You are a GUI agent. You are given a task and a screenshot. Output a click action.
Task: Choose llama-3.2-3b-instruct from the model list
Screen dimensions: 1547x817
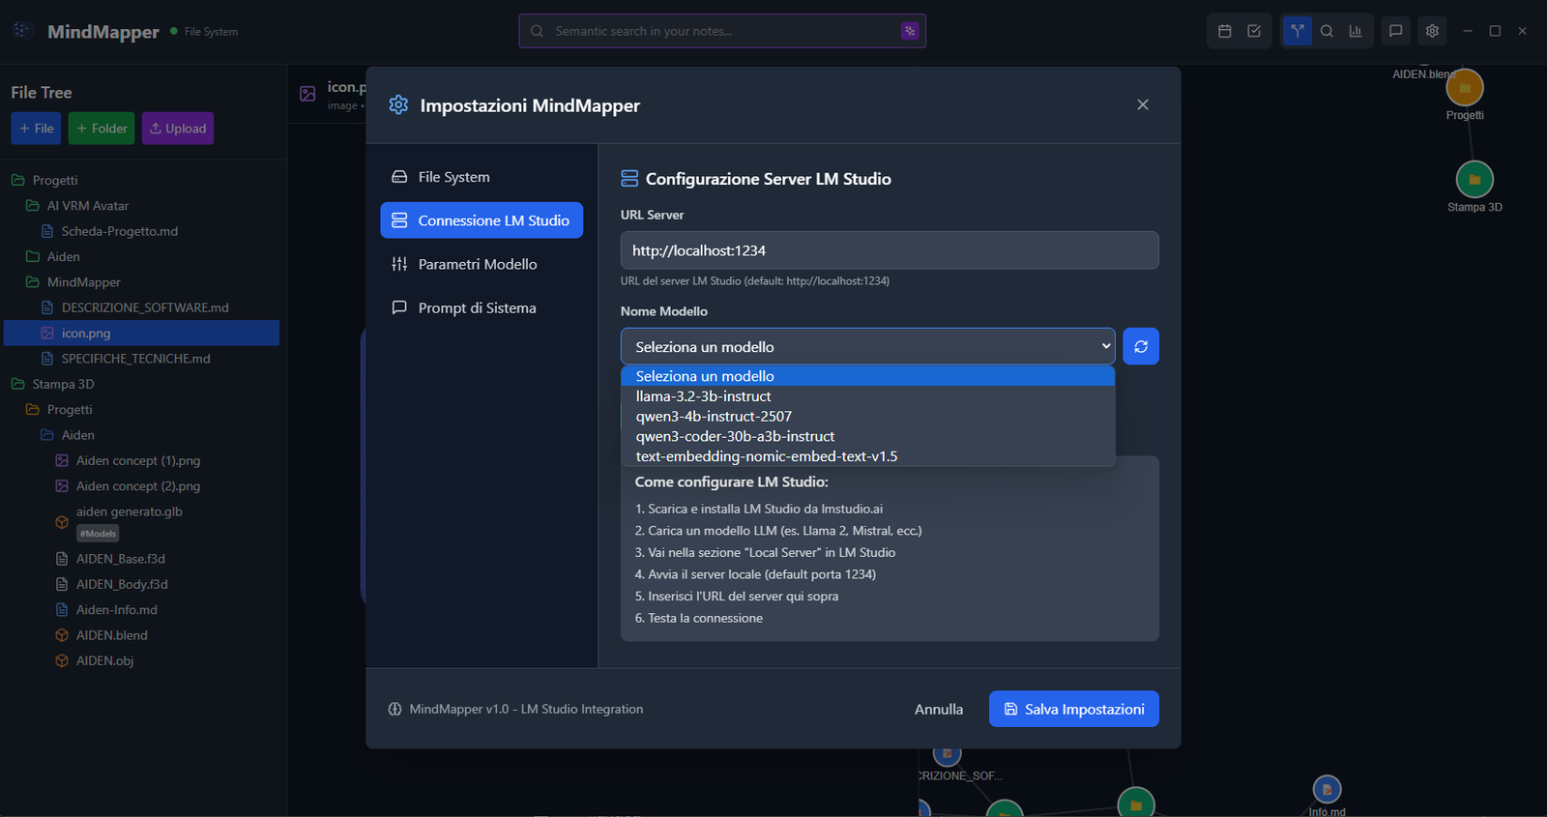pyautogui.click(x=703, y=396)
